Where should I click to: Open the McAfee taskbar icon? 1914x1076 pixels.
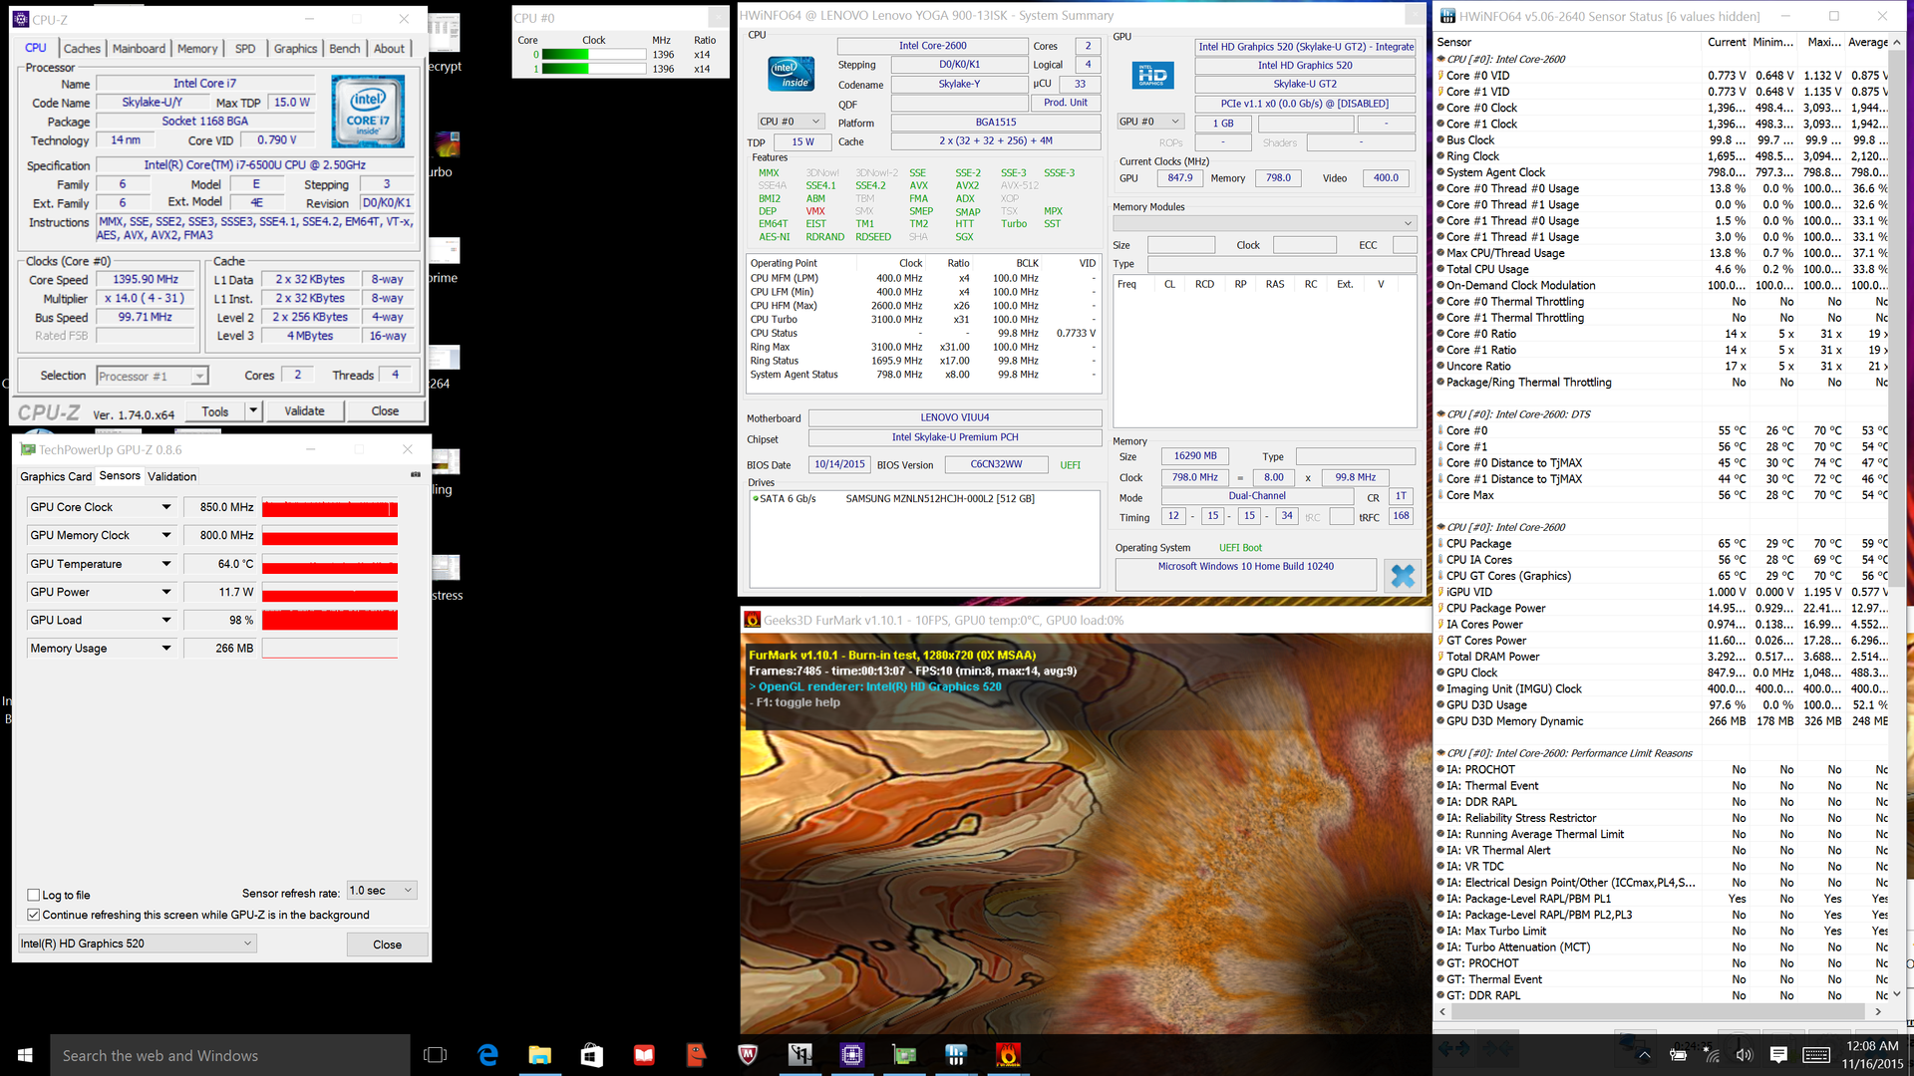[748, 1055]
